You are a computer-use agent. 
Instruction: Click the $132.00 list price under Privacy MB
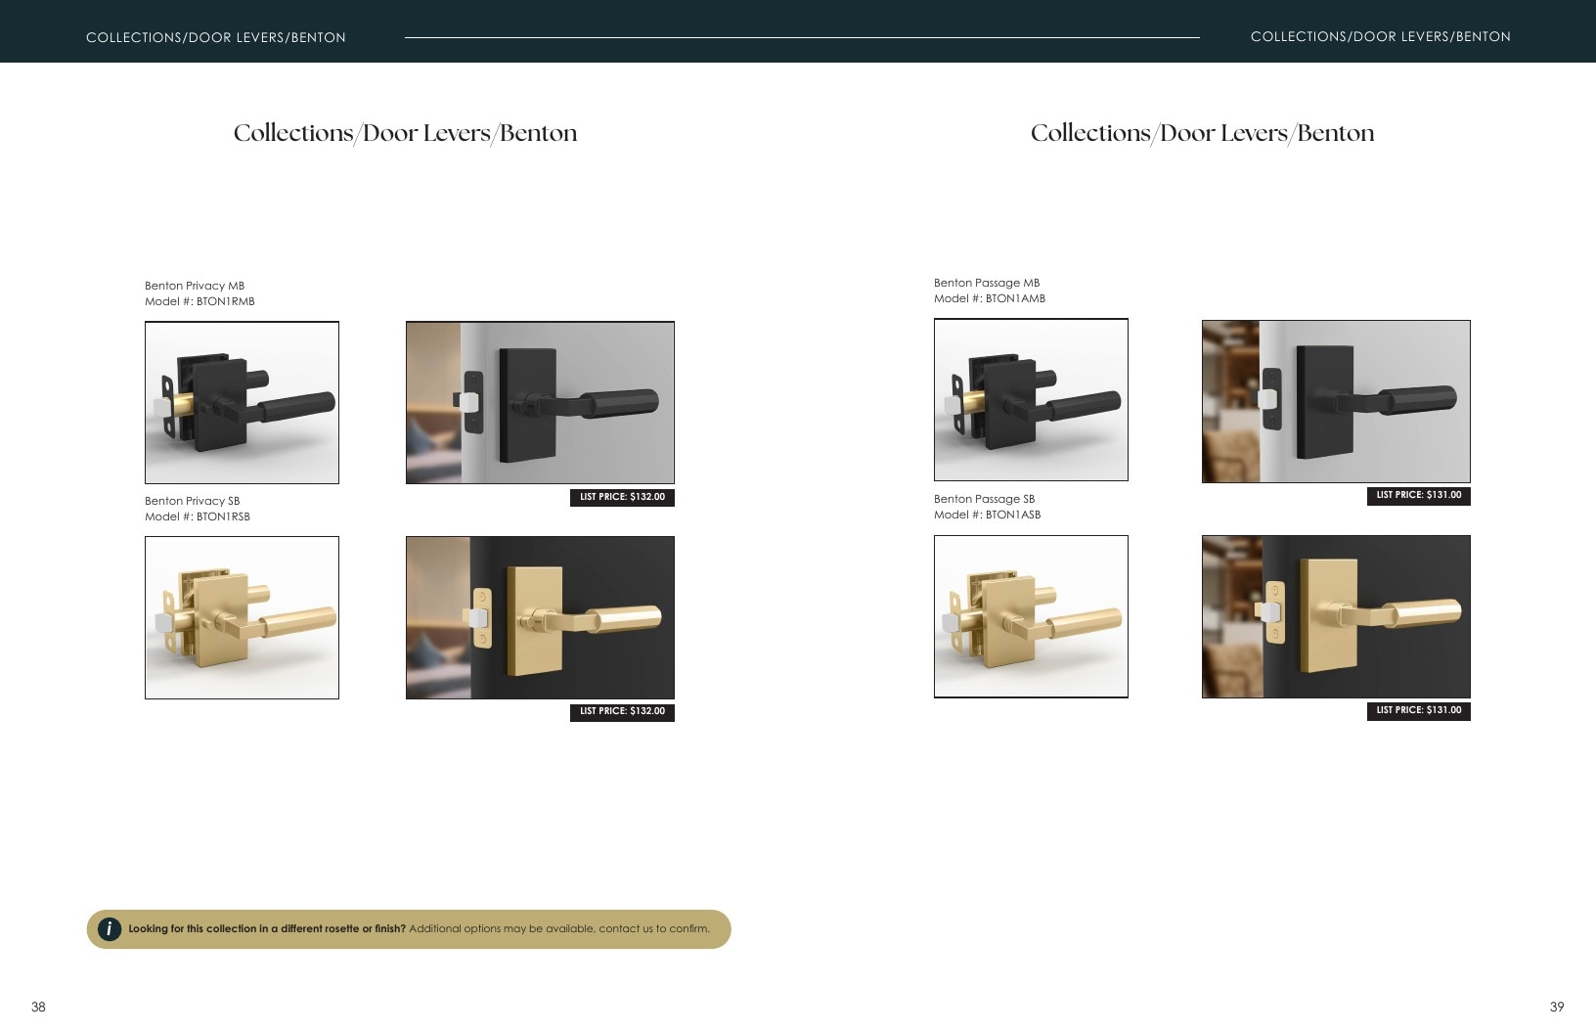[x=622, y=497]
